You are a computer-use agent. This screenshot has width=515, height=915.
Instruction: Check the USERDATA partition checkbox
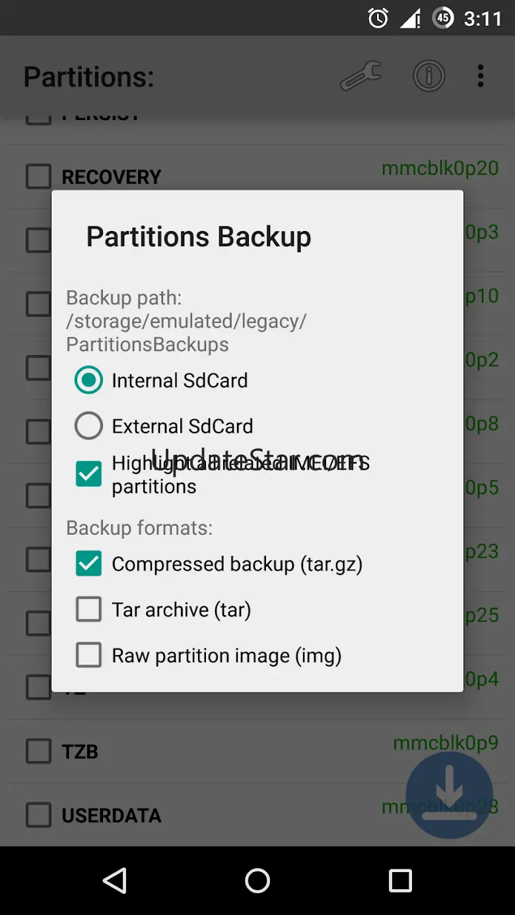38,815
